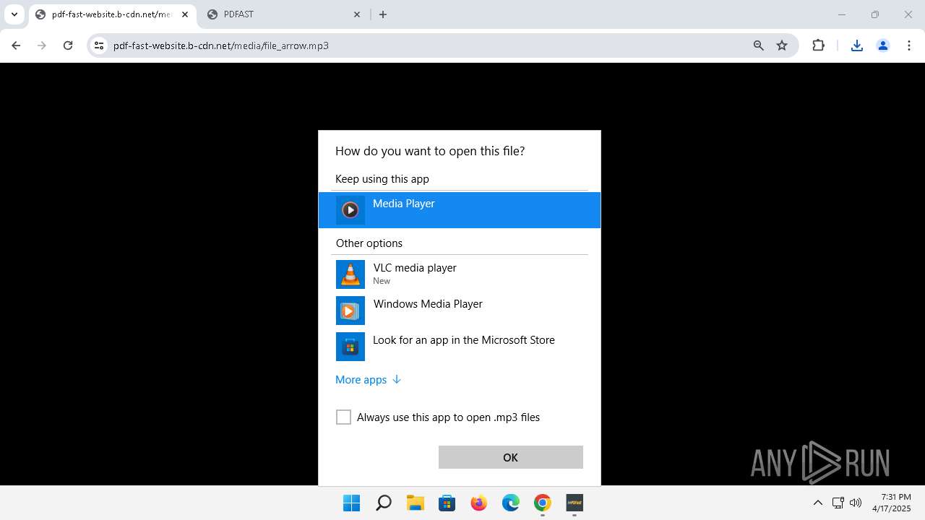Open PDFast app in taskbar
Image resolution: width=925 pixels, height=520 pixels.
[575, 503]
